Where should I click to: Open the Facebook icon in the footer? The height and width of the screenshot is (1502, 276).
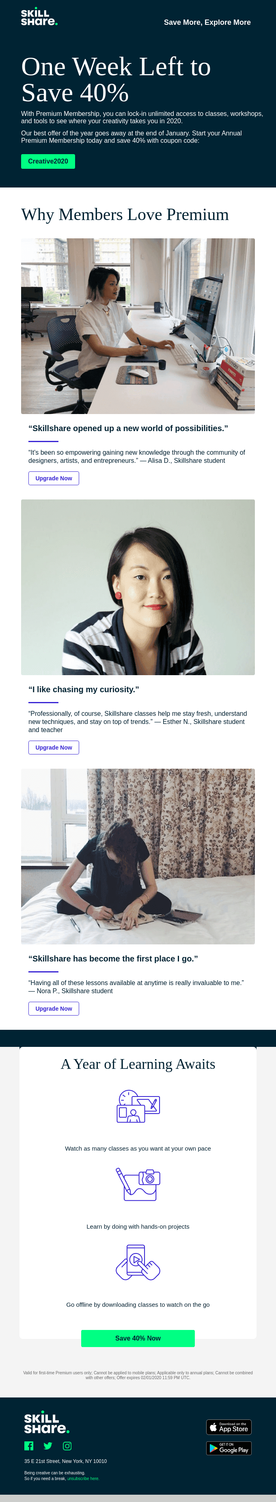click(x=29, y=1445)
